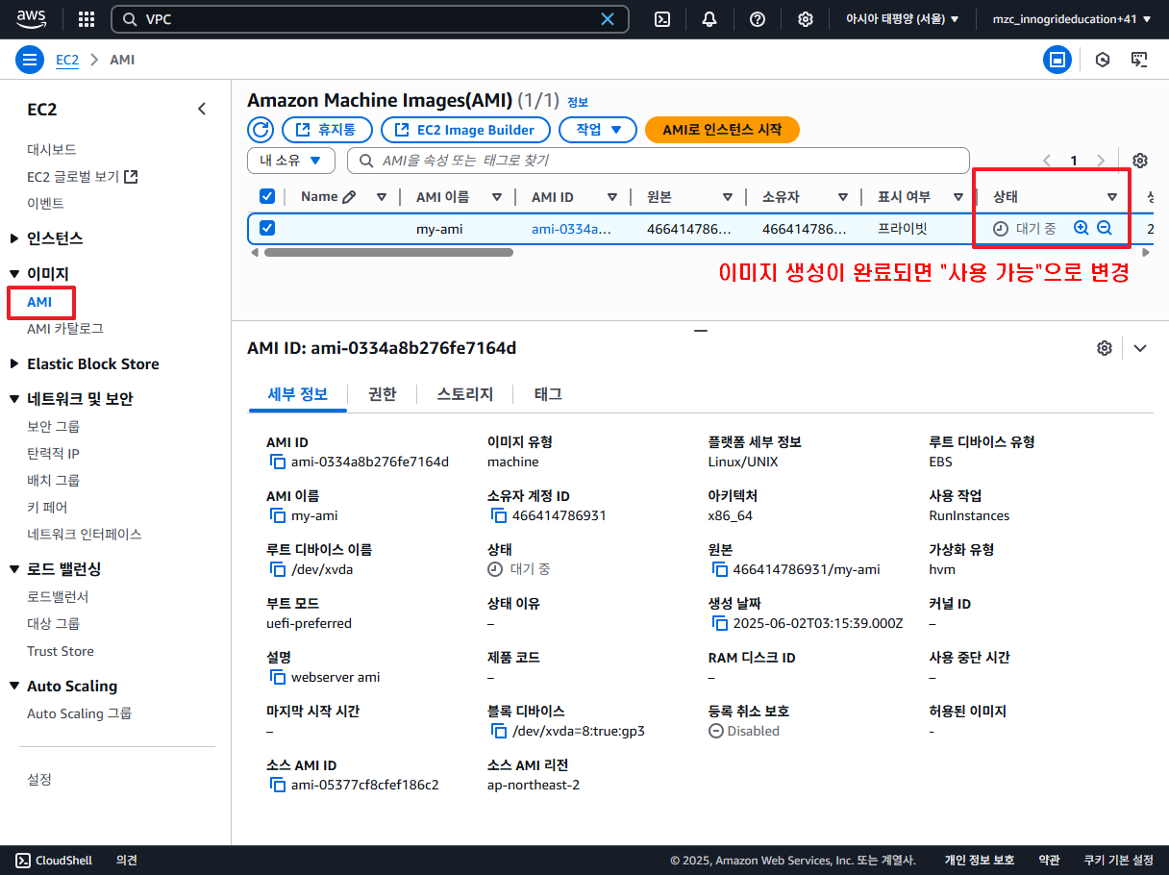
Task: Open AMI 카탈로그 in sidebar
Action: (x=65, y=329)
